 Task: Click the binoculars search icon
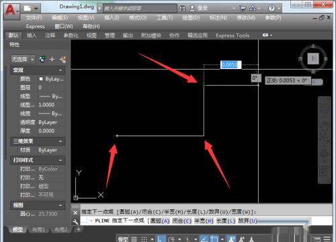coord(182,9)
